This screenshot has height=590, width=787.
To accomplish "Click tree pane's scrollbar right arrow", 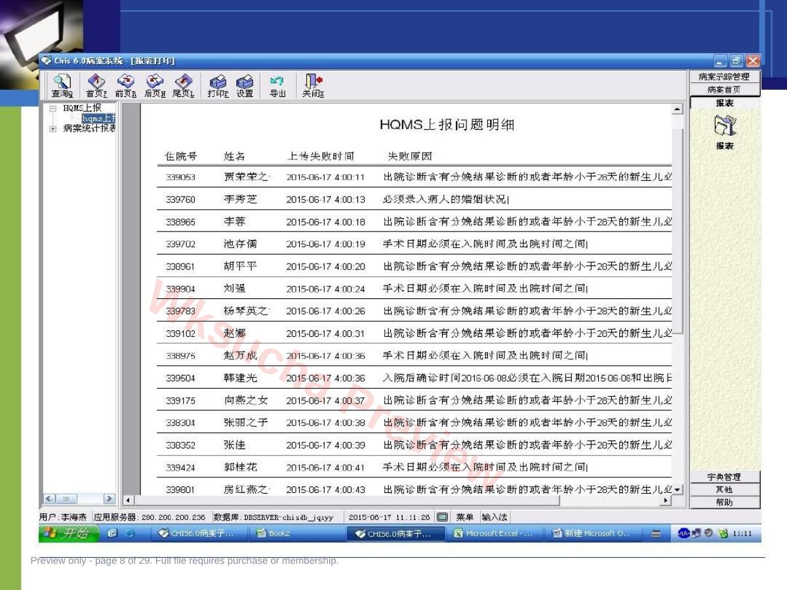I will pyautogui.click(x=109, y=499).
